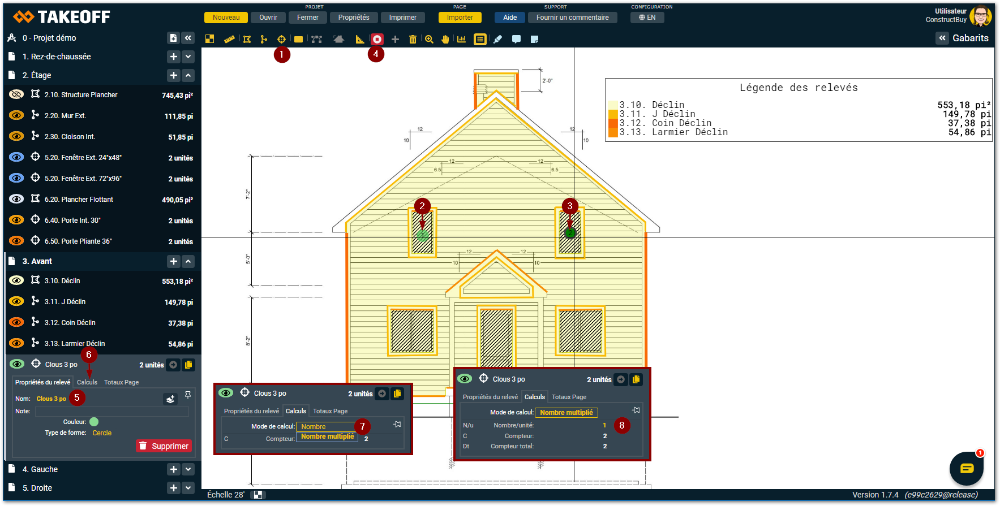Click the Importer page button

point(460,18)
